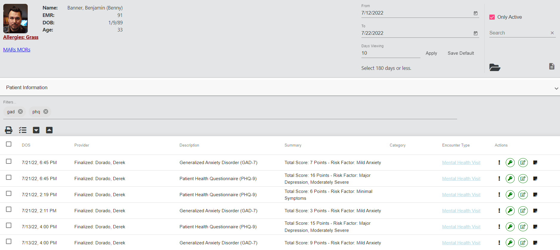Screen dimensions: 560x250
Task: Click the green key icon in first GAD-7 row
Action: [510, 163]
